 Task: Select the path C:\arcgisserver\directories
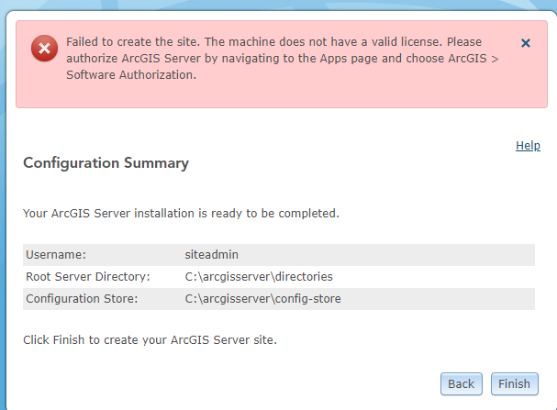[259, 276]
